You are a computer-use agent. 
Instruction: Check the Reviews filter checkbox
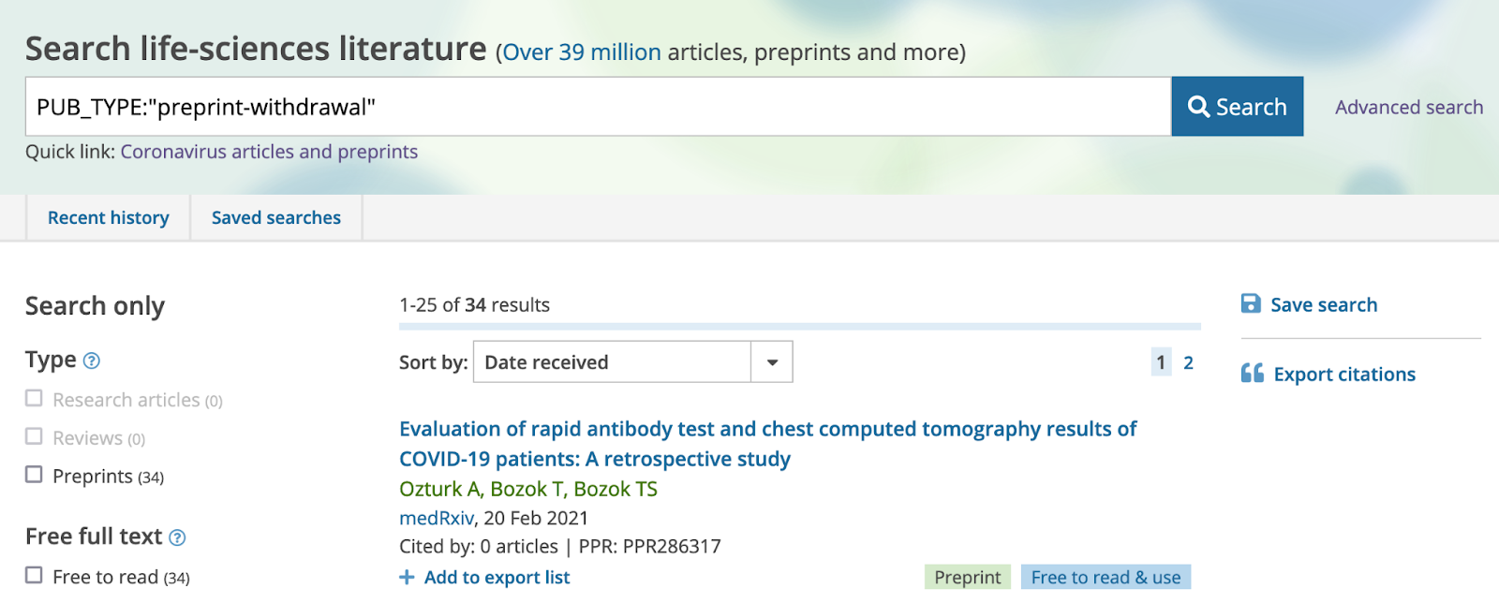coord(34,437)
